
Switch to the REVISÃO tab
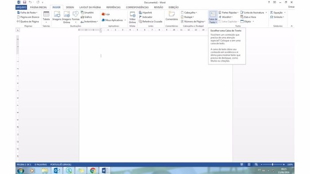pos(159,7)
